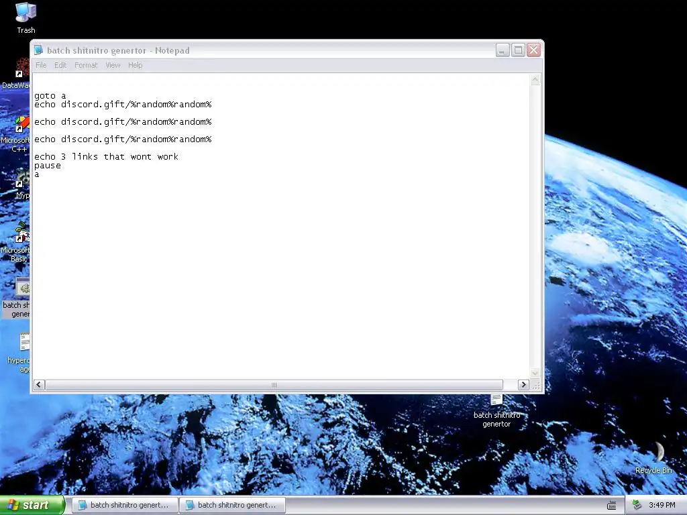Click the 'pause' line in Notepad
Image resolution: width=687 pixels, height=515 pixels.
coord(48,166)
